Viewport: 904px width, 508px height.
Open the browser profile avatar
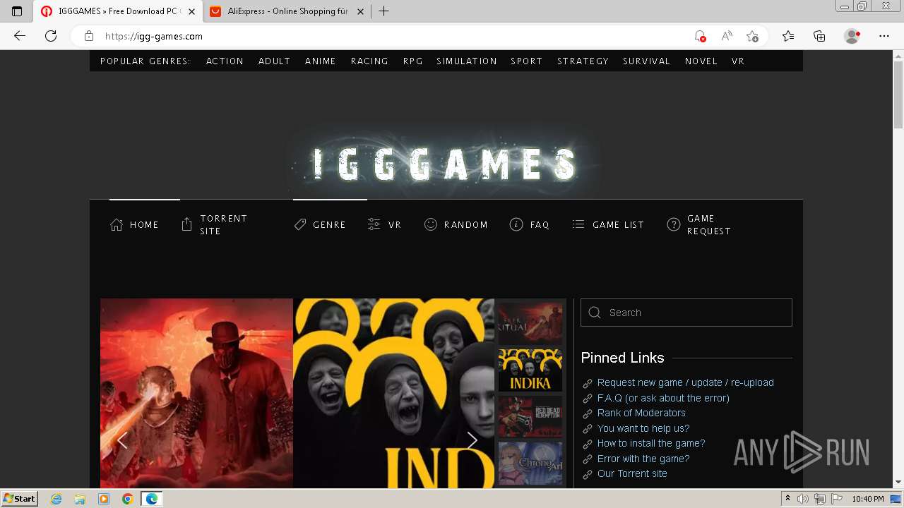pos(852,36)
